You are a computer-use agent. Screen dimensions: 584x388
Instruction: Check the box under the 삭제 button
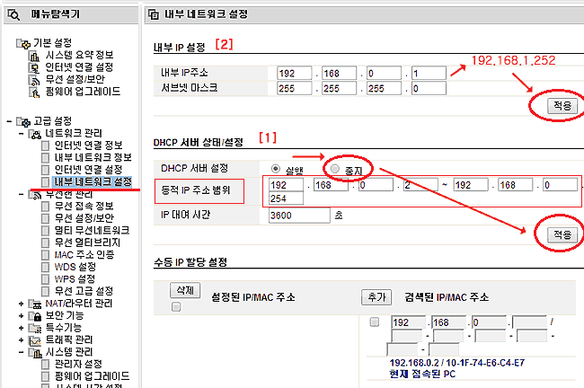point(176,307)
